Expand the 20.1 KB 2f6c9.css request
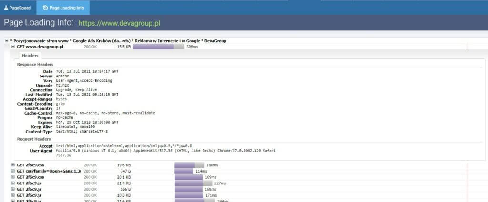 tap(13, 177)
